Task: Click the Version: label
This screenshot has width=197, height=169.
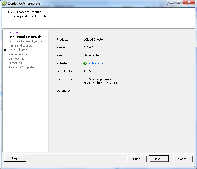Action: click(x=62, y=47)
